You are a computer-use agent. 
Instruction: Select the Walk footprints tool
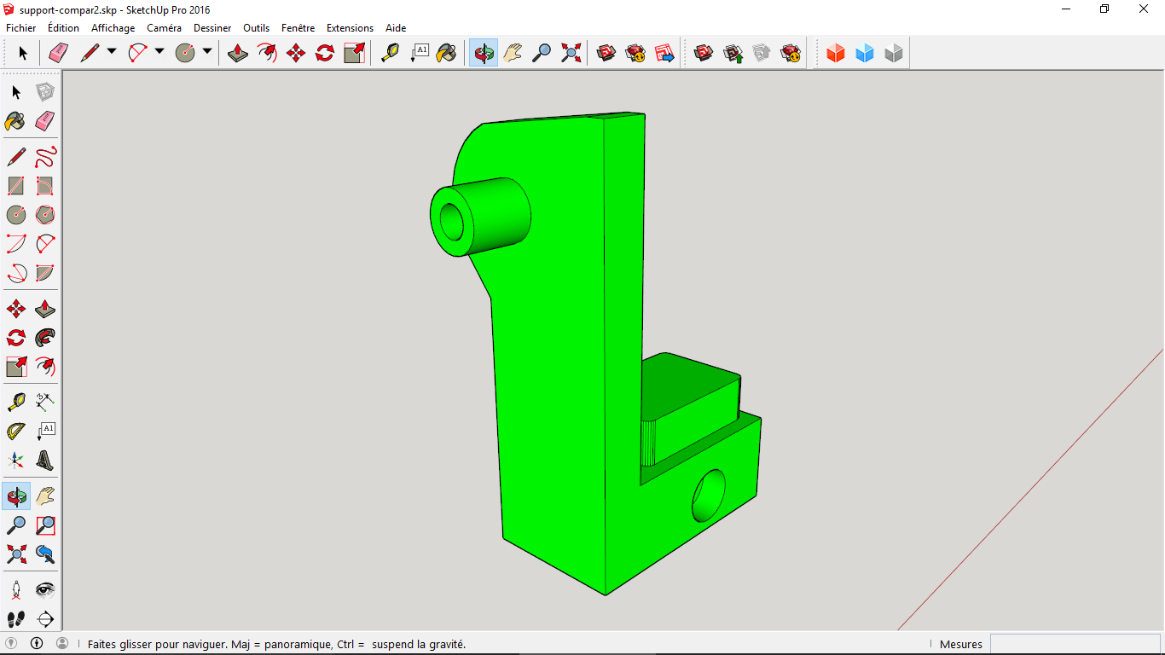tap(16, 619)
